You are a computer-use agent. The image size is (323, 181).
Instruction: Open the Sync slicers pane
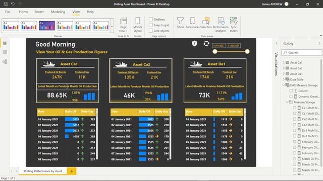(234, 25)
